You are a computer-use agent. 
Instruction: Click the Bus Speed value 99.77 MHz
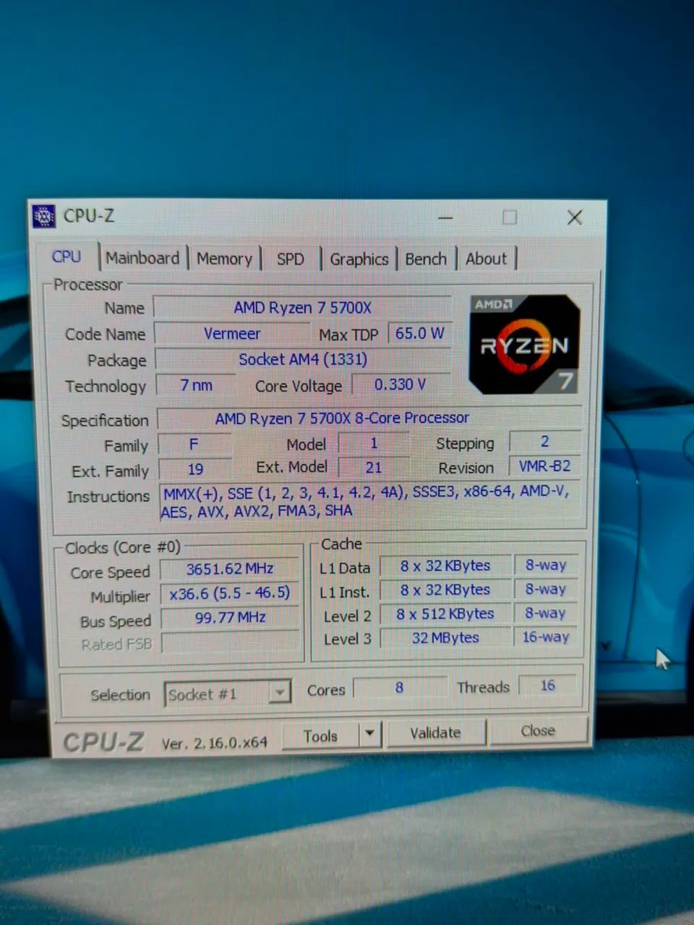coord(230,618)
